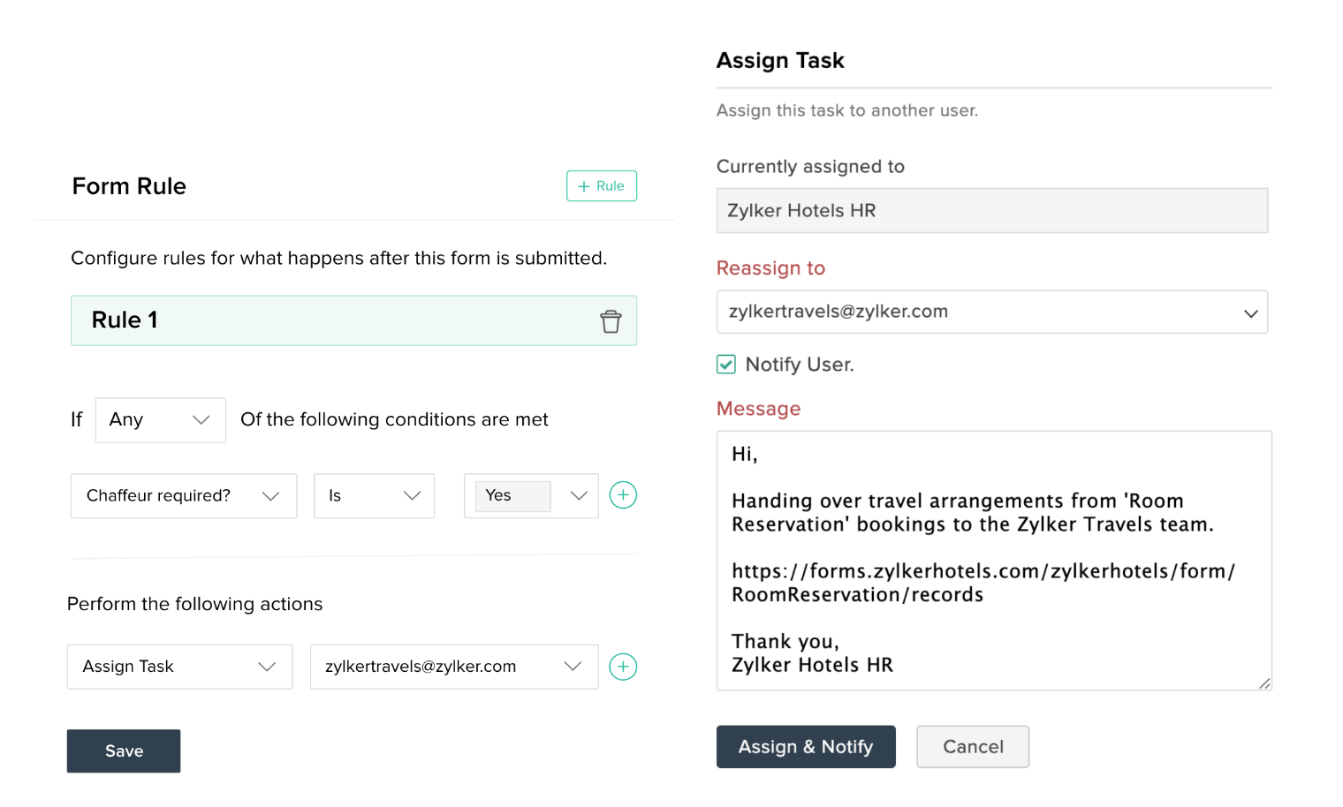Open the Any/All conditions dropdown
Screen dimensions: 1343x807
[x=160, y=419]
